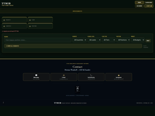
Task: Expand the Show All Requests bar
Action: point(73,46)
